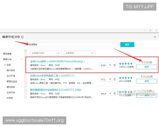Screen dimensions: 159x127
Task: Click help icon beside V7.3 version
Action: tap(114, 79)
